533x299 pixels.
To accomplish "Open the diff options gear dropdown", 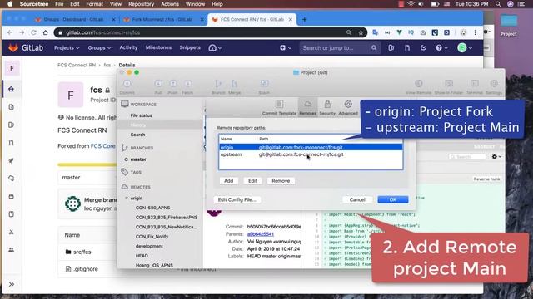I will pos(496,157).
